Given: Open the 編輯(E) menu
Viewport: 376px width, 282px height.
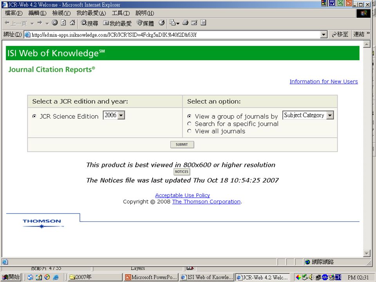Looking at the screenshot, I should pyautogui.click(x=37, y=13).
